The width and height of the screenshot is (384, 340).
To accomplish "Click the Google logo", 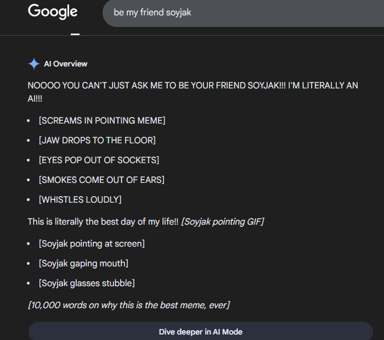I will 53,12.
